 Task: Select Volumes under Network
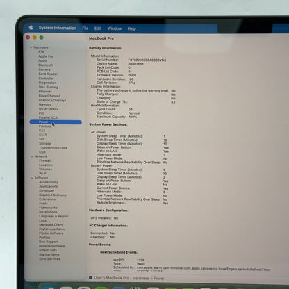[46, 169]
